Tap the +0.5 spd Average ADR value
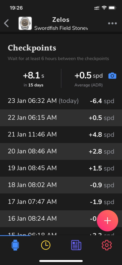 [89, 79]
